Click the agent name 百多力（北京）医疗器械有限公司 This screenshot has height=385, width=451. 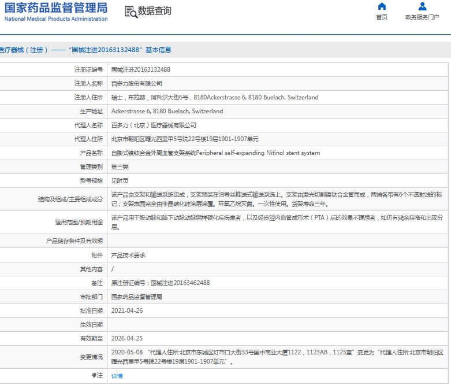coord(154,125)
